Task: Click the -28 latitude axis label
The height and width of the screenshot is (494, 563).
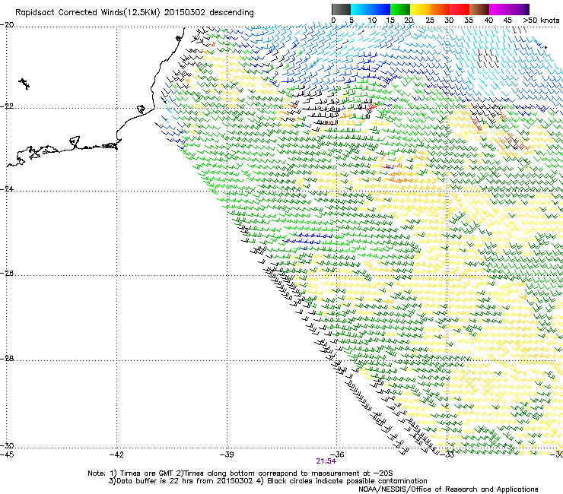Action: pos(7,359)
